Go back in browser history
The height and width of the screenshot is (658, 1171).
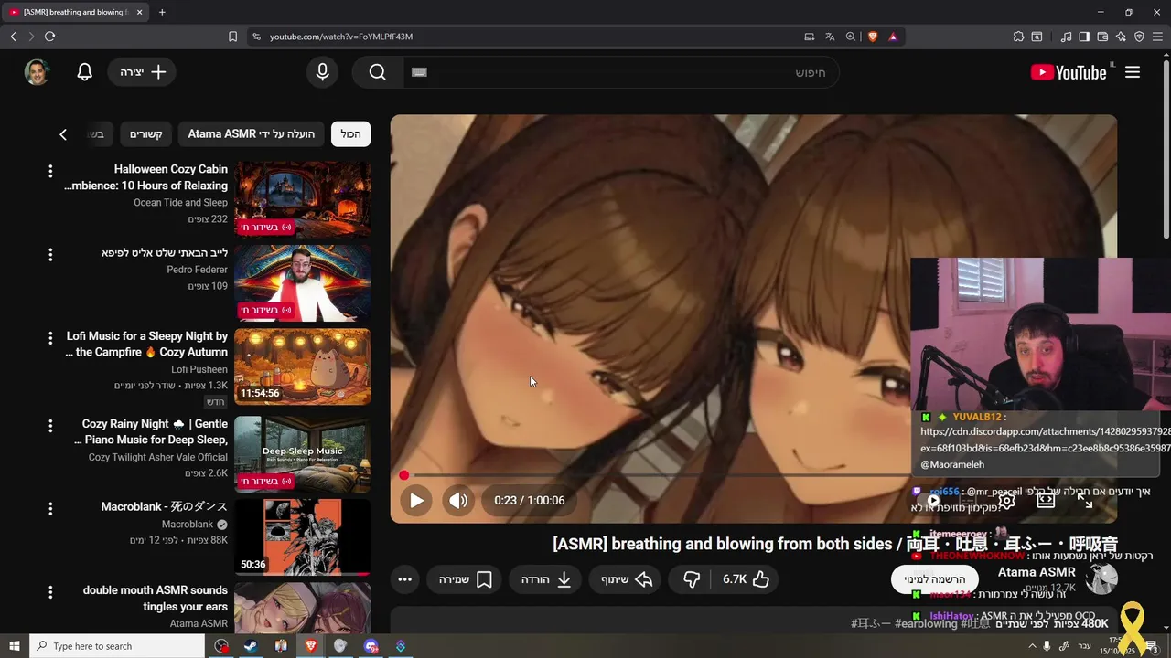click(13, 37)
